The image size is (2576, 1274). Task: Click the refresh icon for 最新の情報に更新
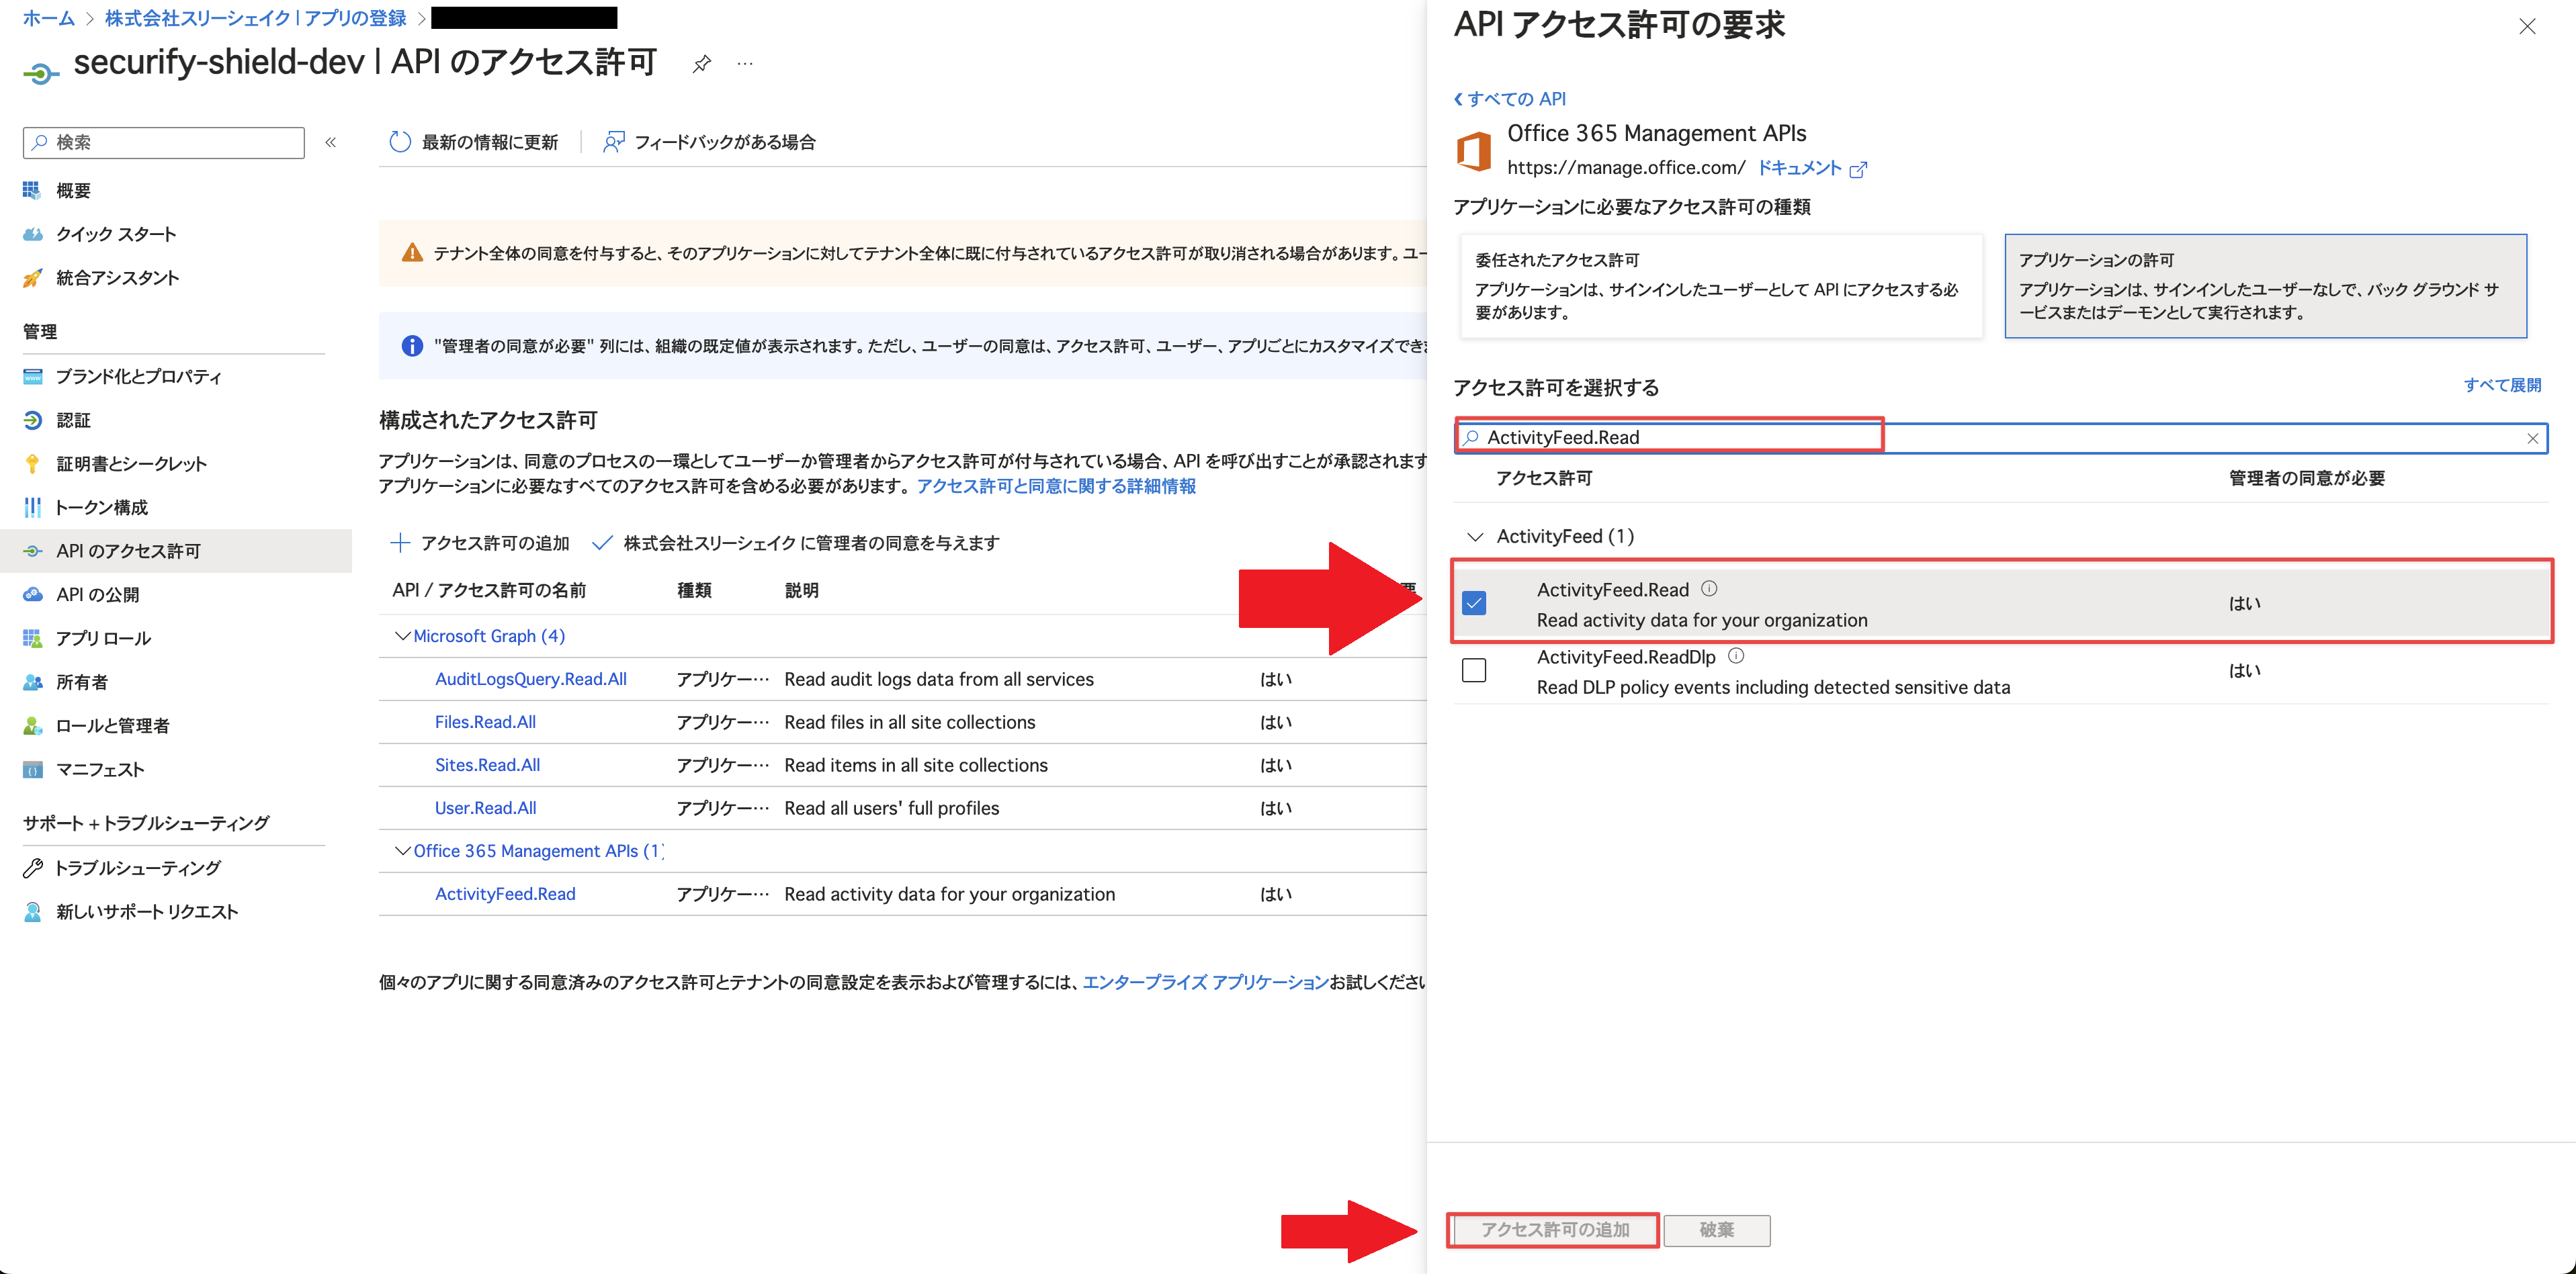[400, 142]
